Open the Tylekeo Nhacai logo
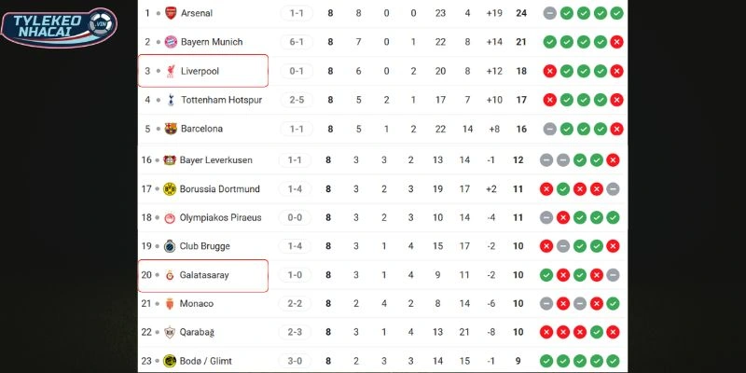This screenshot has height=373, width=746. click(x=60, y=26)
